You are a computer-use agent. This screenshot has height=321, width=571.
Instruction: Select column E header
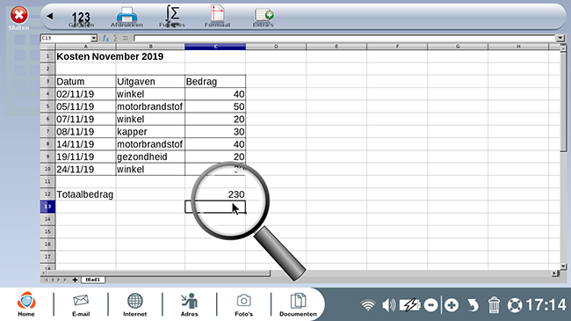[336, 47]
